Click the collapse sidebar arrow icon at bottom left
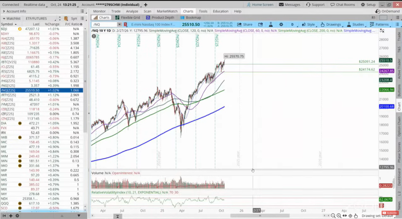Image resolution: width=402 pixels, height=219 pixels. pyautogui.click(x=4, y=216)
